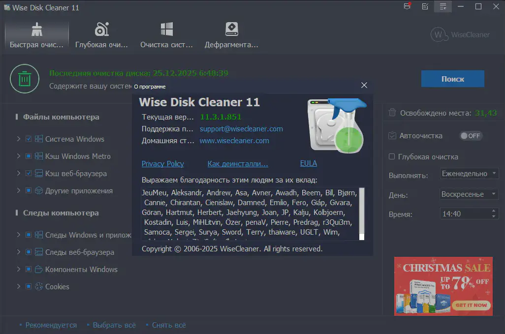
Task: Close the About program dialog
Action: [364, 85]
